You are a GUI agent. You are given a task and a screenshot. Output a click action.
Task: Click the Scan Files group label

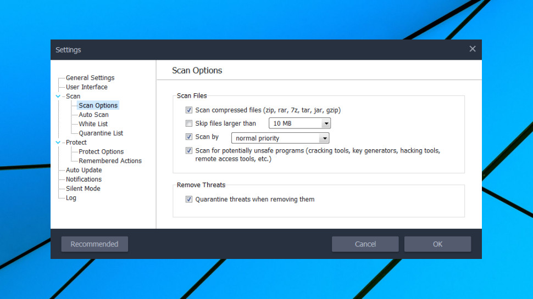pyautogui.click(x=192, y=95)
